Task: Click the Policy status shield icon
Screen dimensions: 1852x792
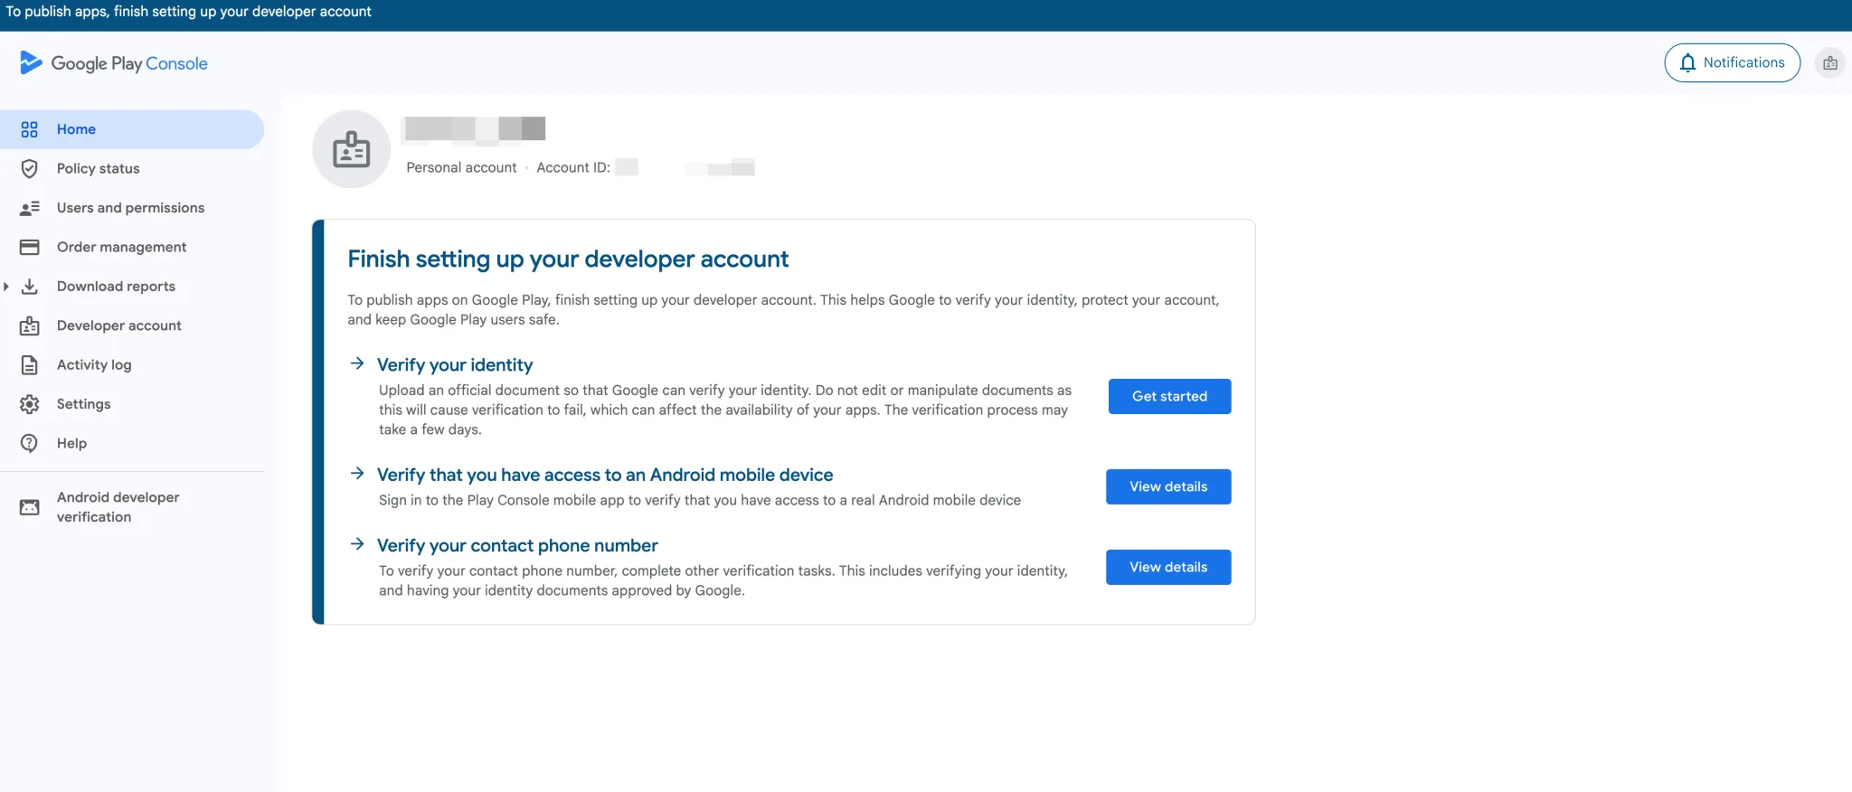Action: 29,168
